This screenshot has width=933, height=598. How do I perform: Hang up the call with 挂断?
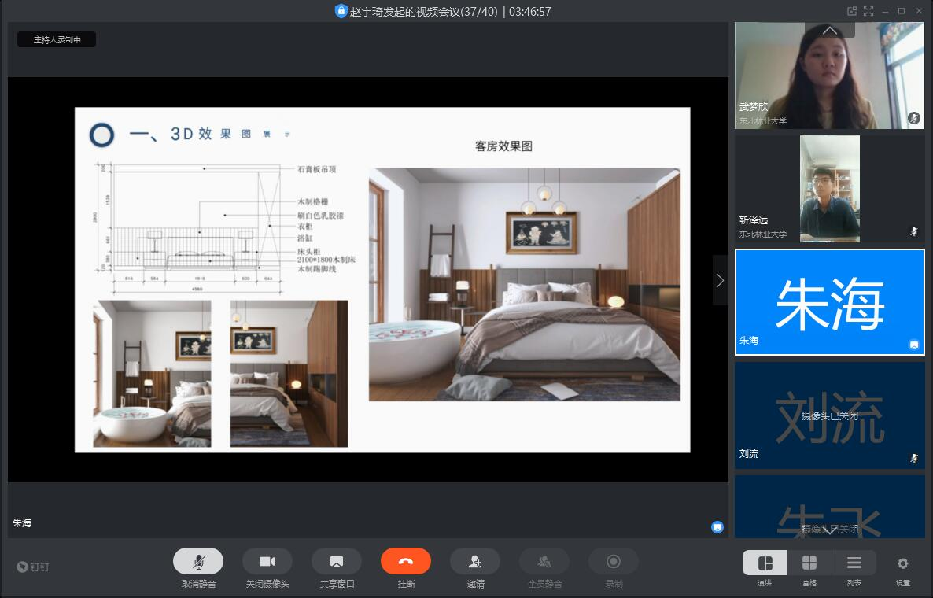click(x=406, y=562)
